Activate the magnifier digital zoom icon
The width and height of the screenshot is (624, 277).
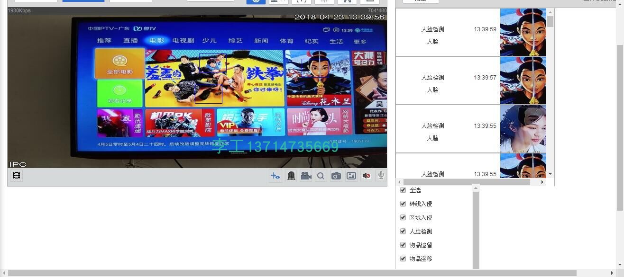point(321,176)
